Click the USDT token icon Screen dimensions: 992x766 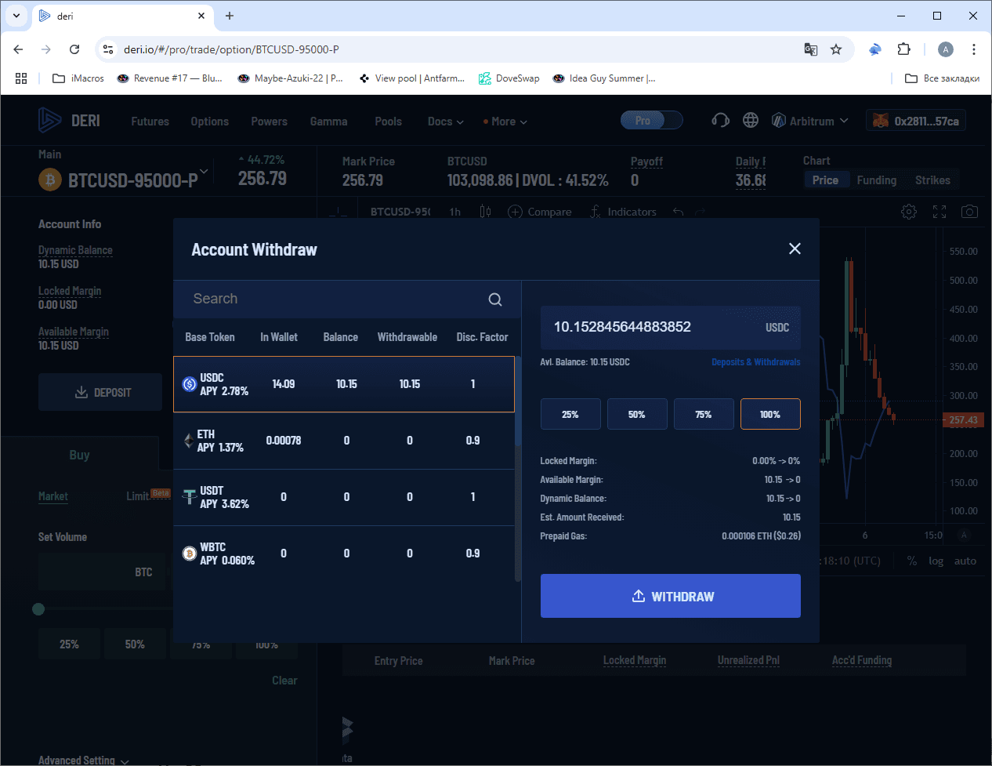pos(189,497)
